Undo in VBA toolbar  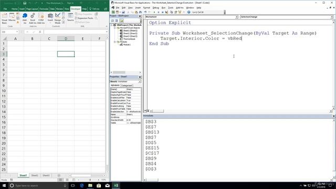tap(145, 12)
